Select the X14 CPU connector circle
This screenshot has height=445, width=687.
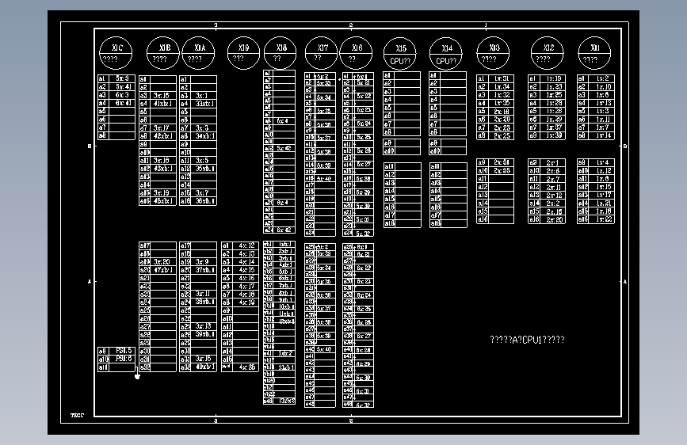pos(446,54)
